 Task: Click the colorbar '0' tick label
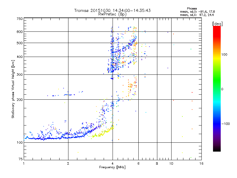click(x=222, y=89)
